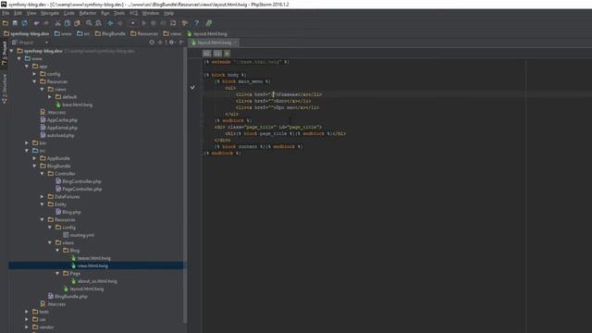Click the Synchronize toolbar icon
592x333 pixels.
pyautogui.click(x=25, y=23)
